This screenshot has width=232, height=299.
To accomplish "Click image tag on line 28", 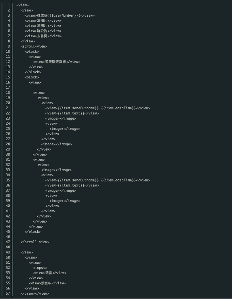I will tap(57, 144).
